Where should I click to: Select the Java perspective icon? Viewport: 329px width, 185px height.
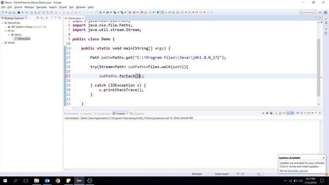(325, 12)
